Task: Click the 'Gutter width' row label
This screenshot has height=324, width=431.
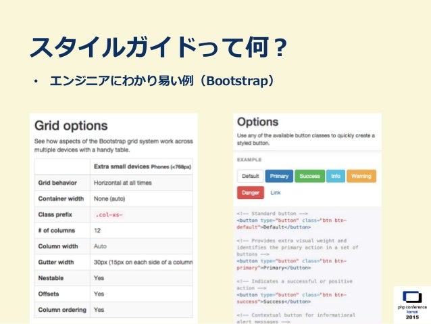Action: pos(56,262)
